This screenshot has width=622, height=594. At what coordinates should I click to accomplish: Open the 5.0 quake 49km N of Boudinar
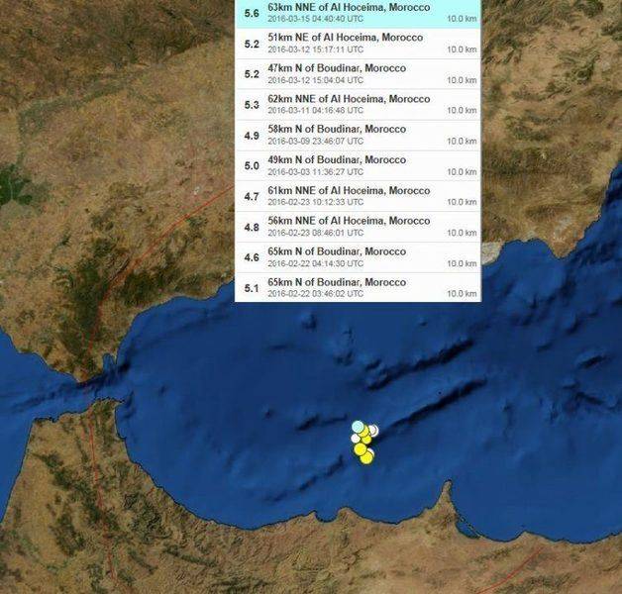tap(359, 165)
